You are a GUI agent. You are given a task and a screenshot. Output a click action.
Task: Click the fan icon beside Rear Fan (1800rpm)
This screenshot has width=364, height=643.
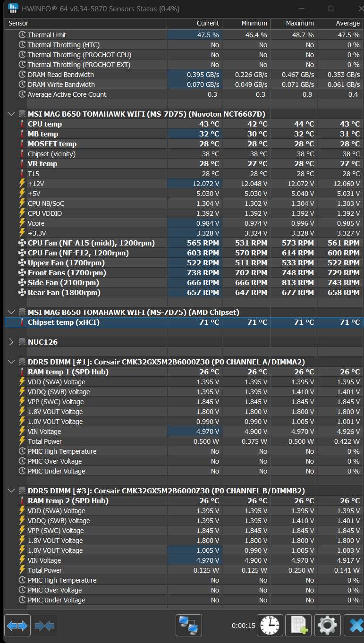tap(22, 293)
